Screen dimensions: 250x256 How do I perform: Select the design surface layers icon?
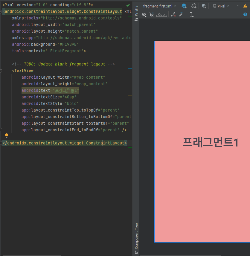184,6
